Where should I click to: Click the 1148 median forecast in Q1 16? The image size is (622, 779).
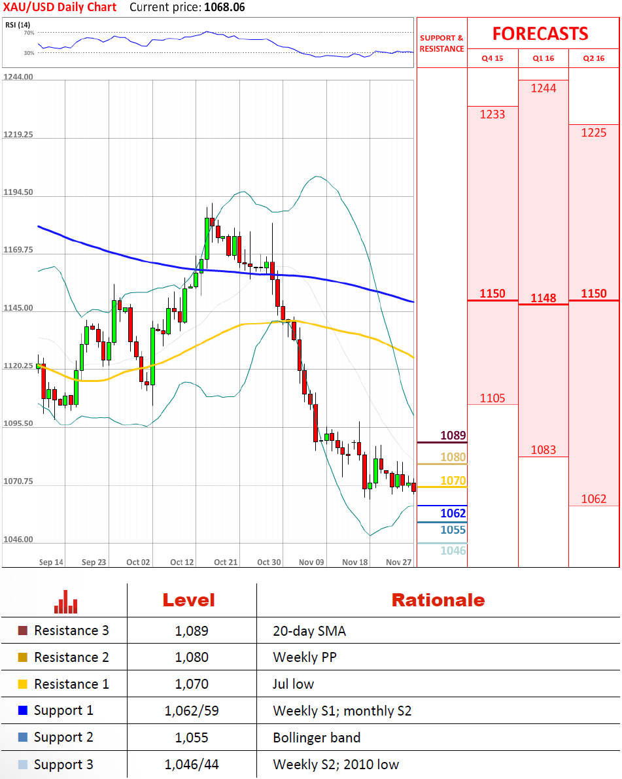pyautogui.click(x=543, y=298)
